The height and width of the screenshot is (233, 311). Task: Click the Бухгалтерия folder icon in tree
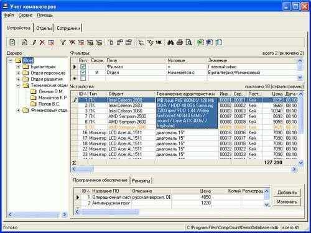click(26, 66)
